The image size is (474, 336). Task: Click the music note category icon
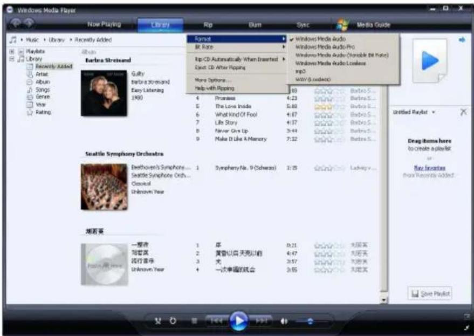tap(13, 39)
